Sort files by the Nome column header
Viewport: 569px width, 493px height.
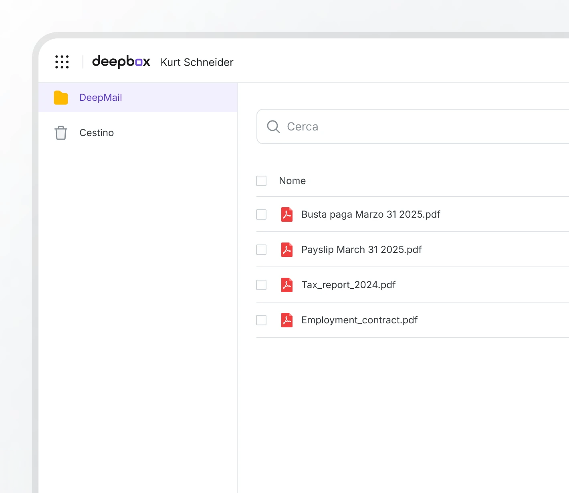[x=292, y=181]
